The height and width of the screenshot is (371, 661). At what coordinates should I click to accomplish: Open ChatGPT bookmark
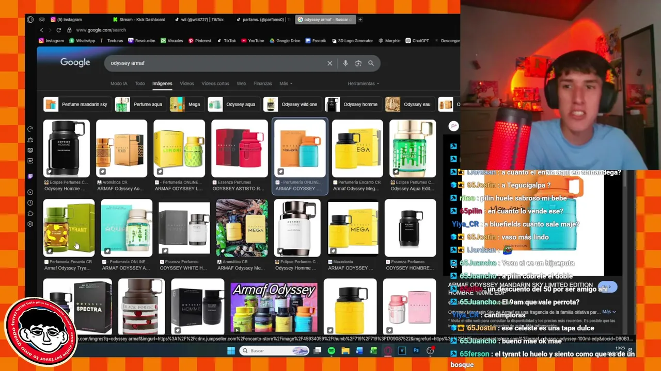point(417,41)
